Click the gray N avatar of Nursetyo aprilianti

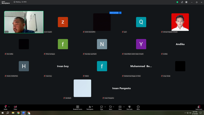(x=102, y=44)
